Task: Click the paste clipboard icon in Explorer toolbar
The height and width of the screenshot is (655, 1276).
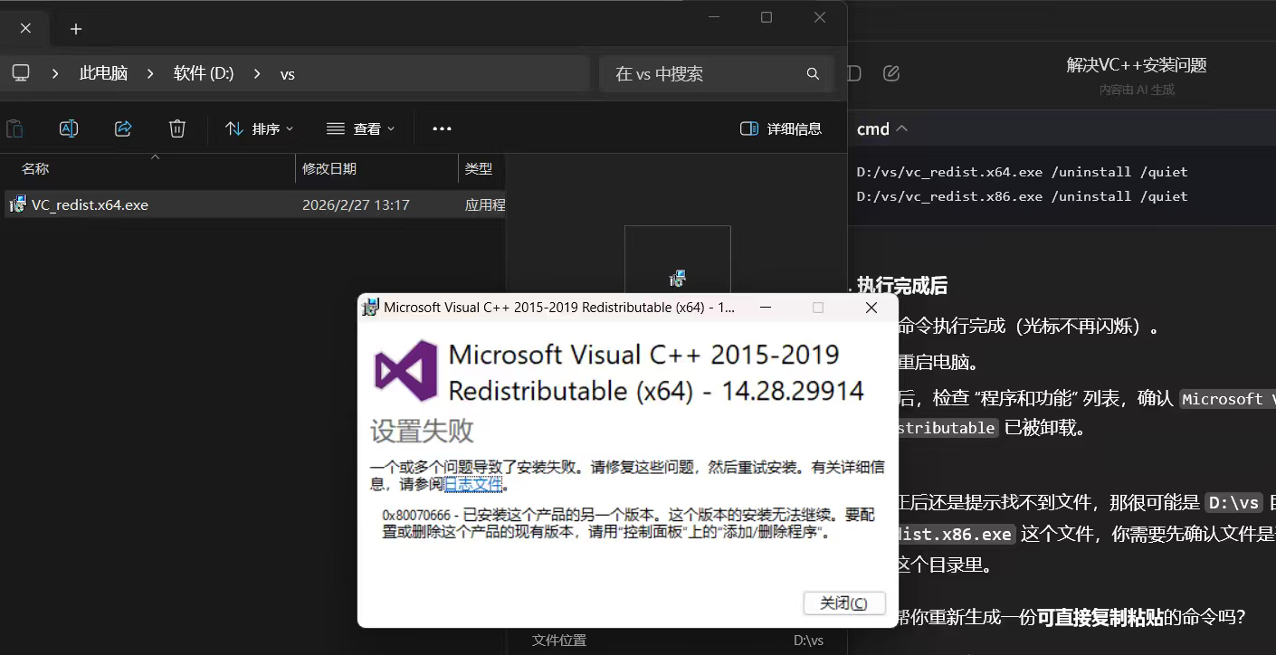Action: [14, 128]
